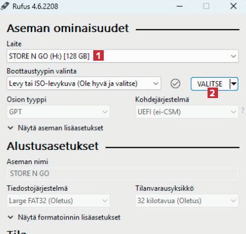246x234 pixels.
Task: Click the chevron beside Näytä aseman lisäasetukset
Action: click(10, 128)
